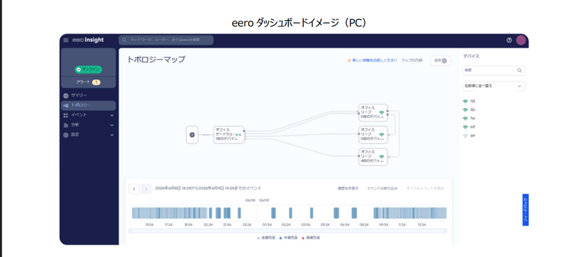The height and width of the screenshot is (257, 572).
Task: Click the chart icon next to 分析
Action: tap(66, 125)
